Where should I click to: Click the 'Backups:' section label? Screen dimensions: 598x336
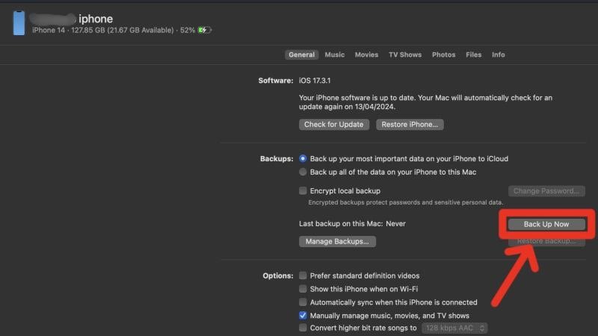point(277,159)
